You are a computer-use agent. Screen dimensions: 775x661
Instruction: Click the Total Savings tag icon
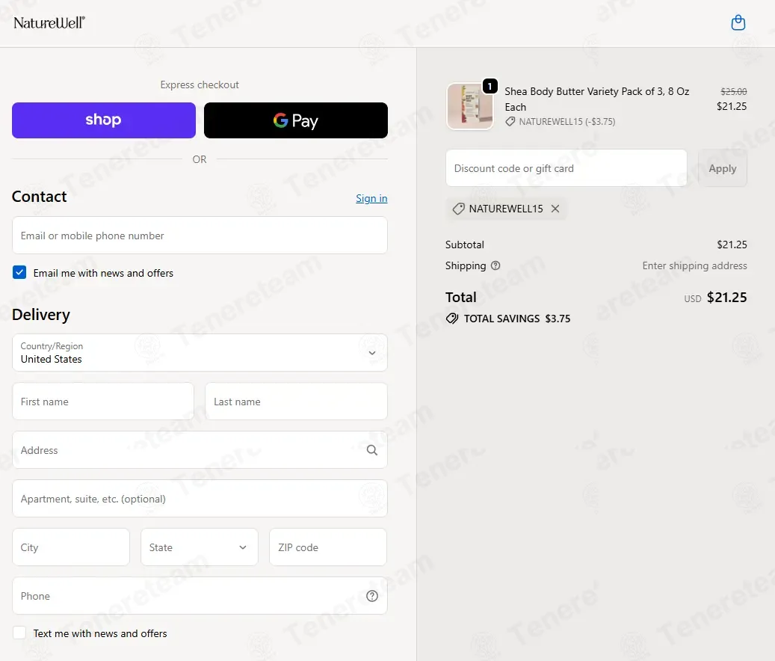coord(451,319)
